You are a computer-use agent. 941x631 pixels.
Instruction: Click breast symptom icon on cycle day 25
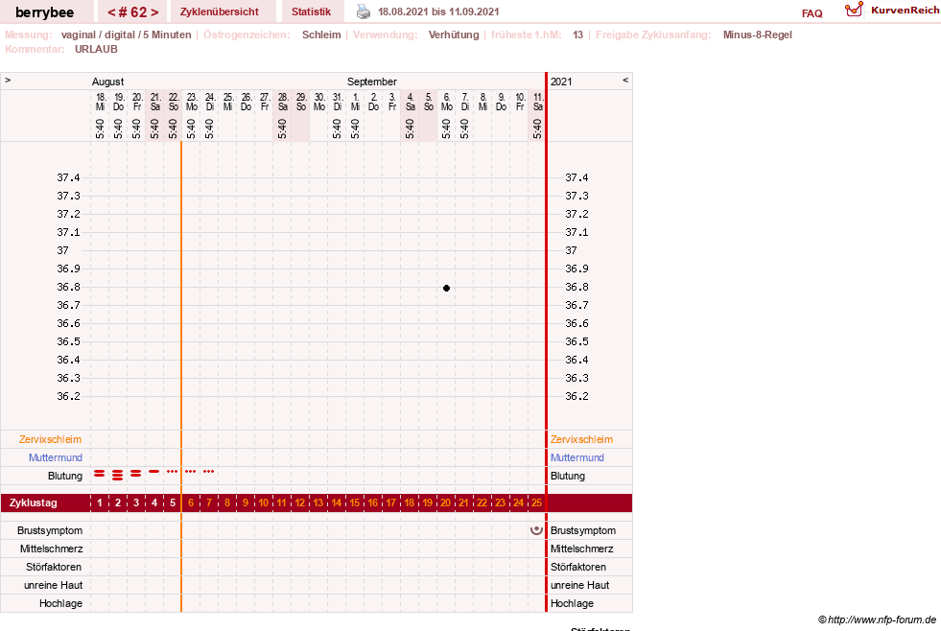[536, 530]
